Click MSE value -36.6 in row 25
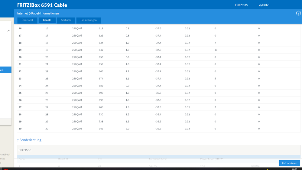Image resolution: width=302 pixels, height=170 pixels. 158,93
